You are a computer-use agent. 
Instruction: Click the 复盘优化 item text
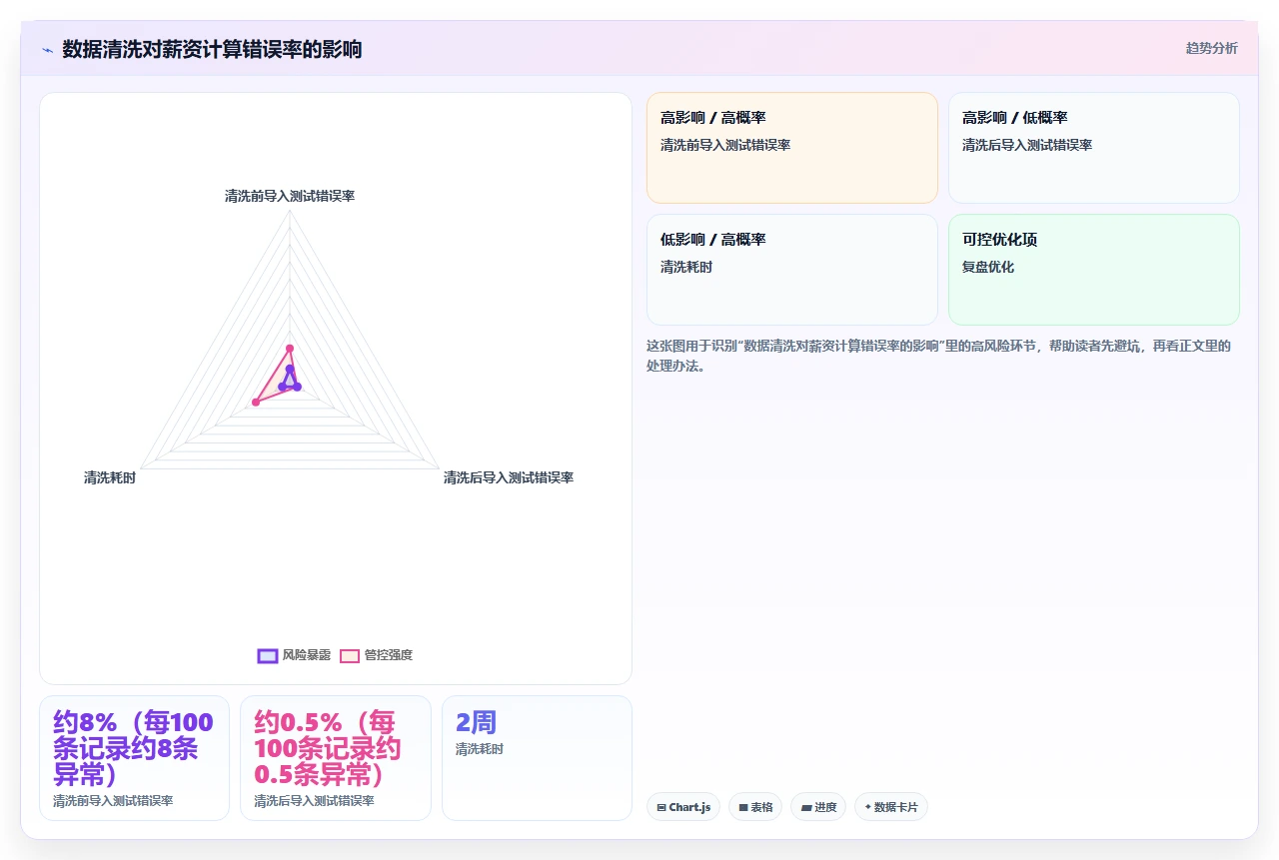coord(988,268)
